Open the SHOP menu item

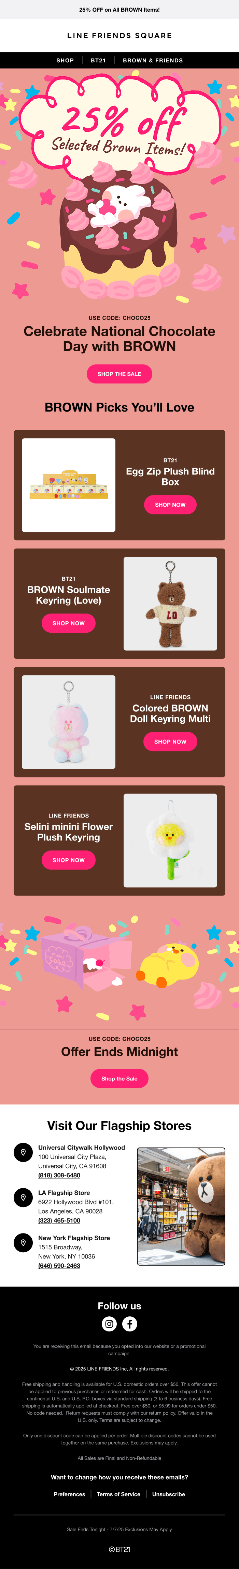(65, 60)
